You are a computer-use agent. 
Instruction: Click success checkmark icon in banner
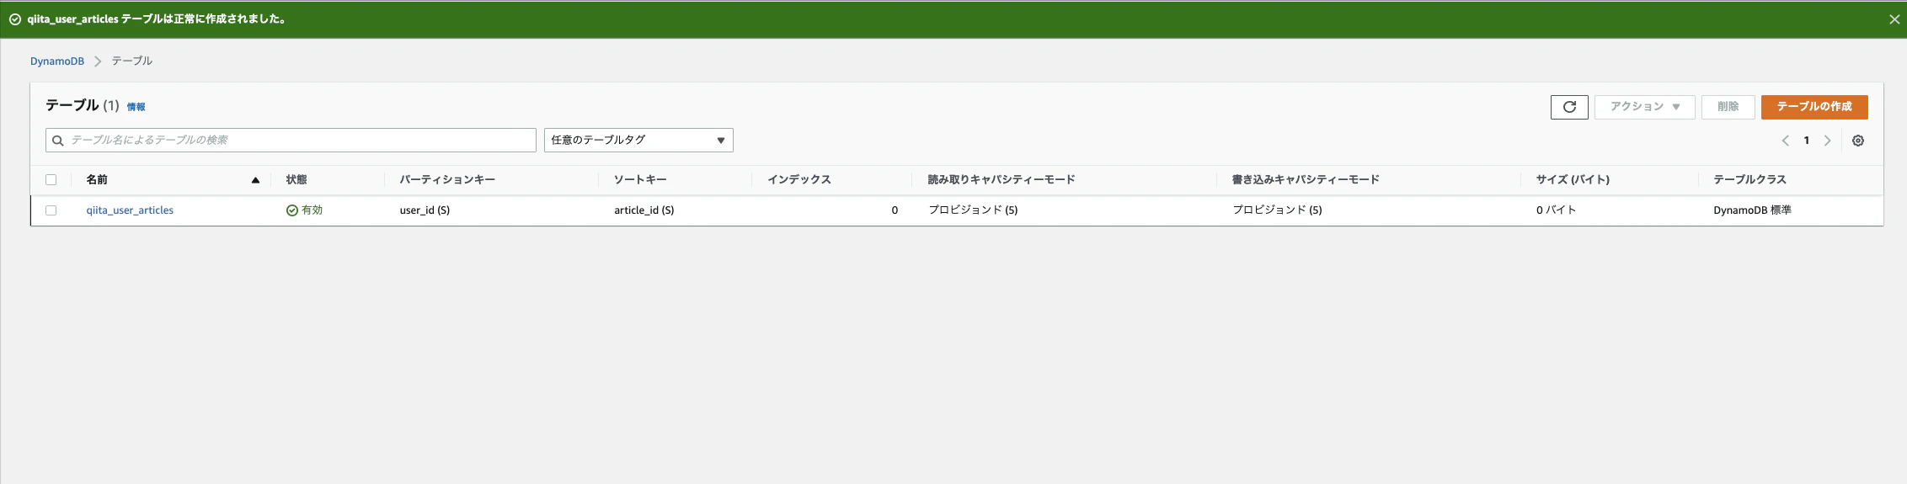(15, 19)
